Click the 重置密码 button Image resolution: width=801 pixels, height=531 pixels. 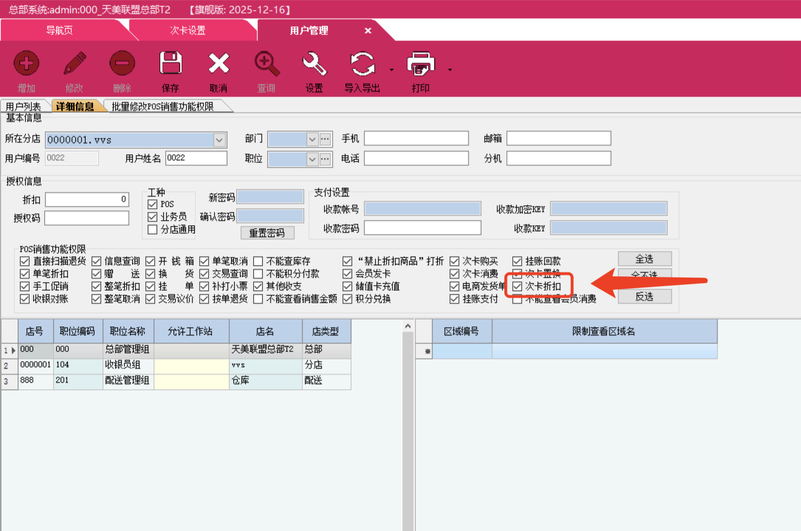click(267, 233)
